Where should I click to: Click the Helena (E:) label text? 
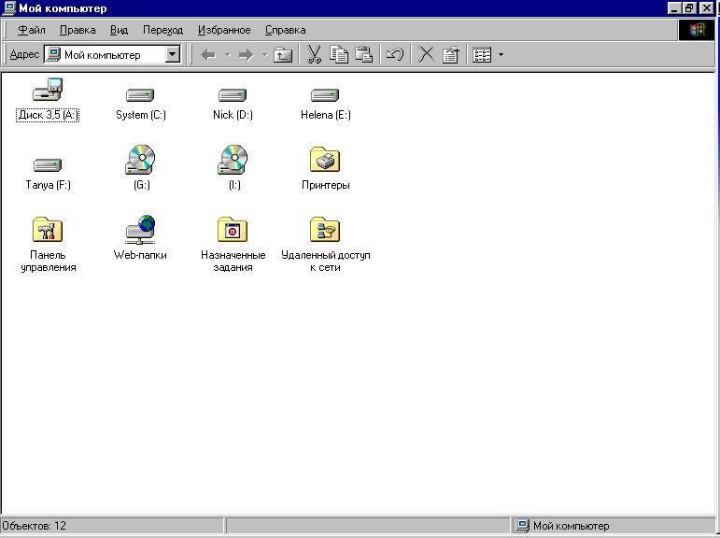(x=326, y=115)
